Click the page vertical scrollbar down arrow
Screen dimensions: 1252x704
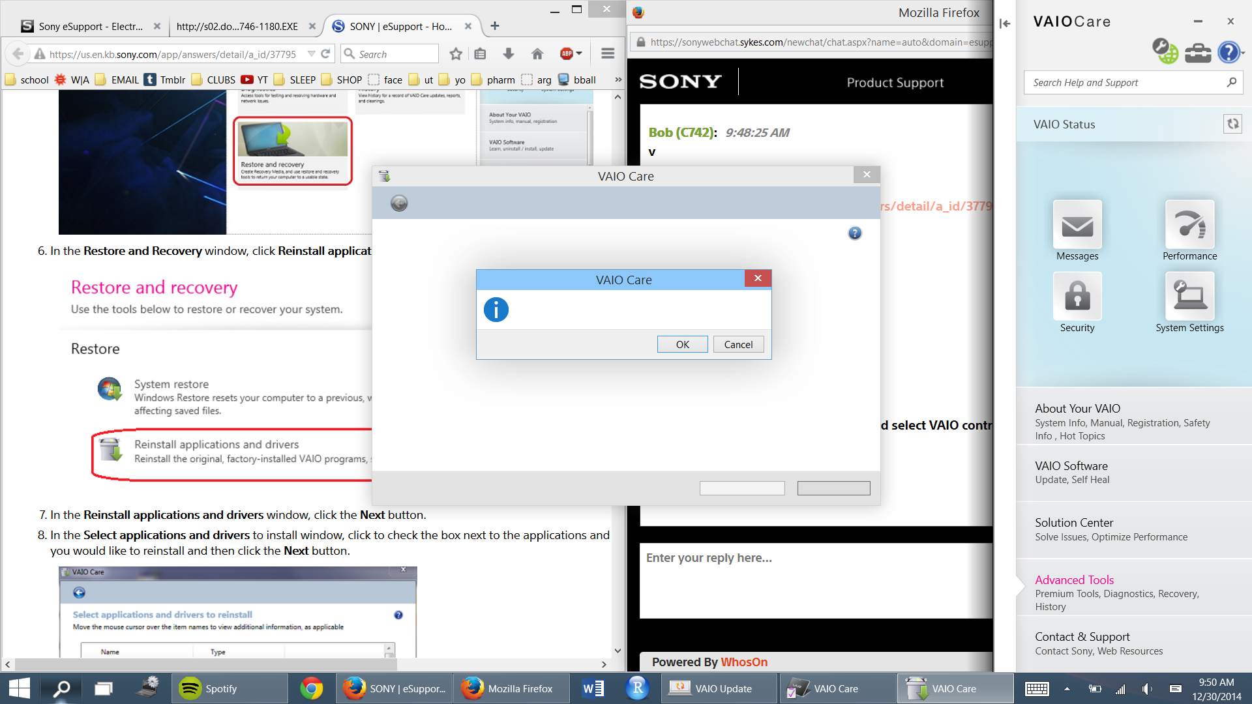618,651
